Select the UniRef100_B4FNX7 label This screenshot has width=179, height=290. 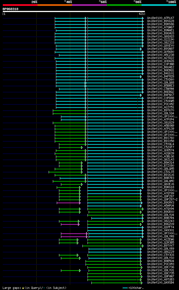tap(161, 95)
